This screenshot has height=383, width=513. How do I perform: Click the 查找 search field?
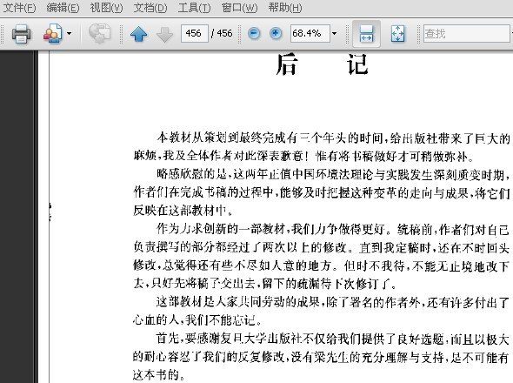click(467, 33)
